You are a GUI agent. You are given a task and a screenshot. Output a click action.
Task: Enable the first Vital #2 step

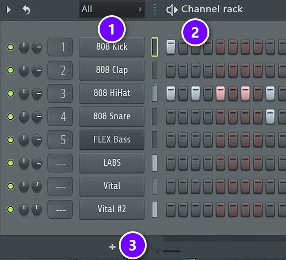tap(171, 209)
